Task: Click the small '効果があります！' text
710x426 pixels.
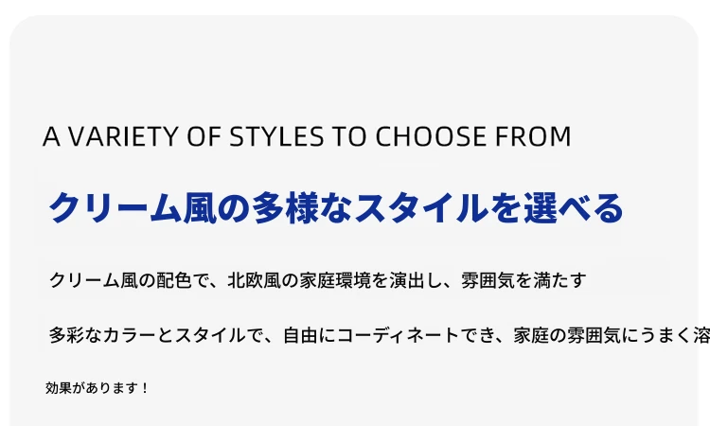Action: coord(97,388)
